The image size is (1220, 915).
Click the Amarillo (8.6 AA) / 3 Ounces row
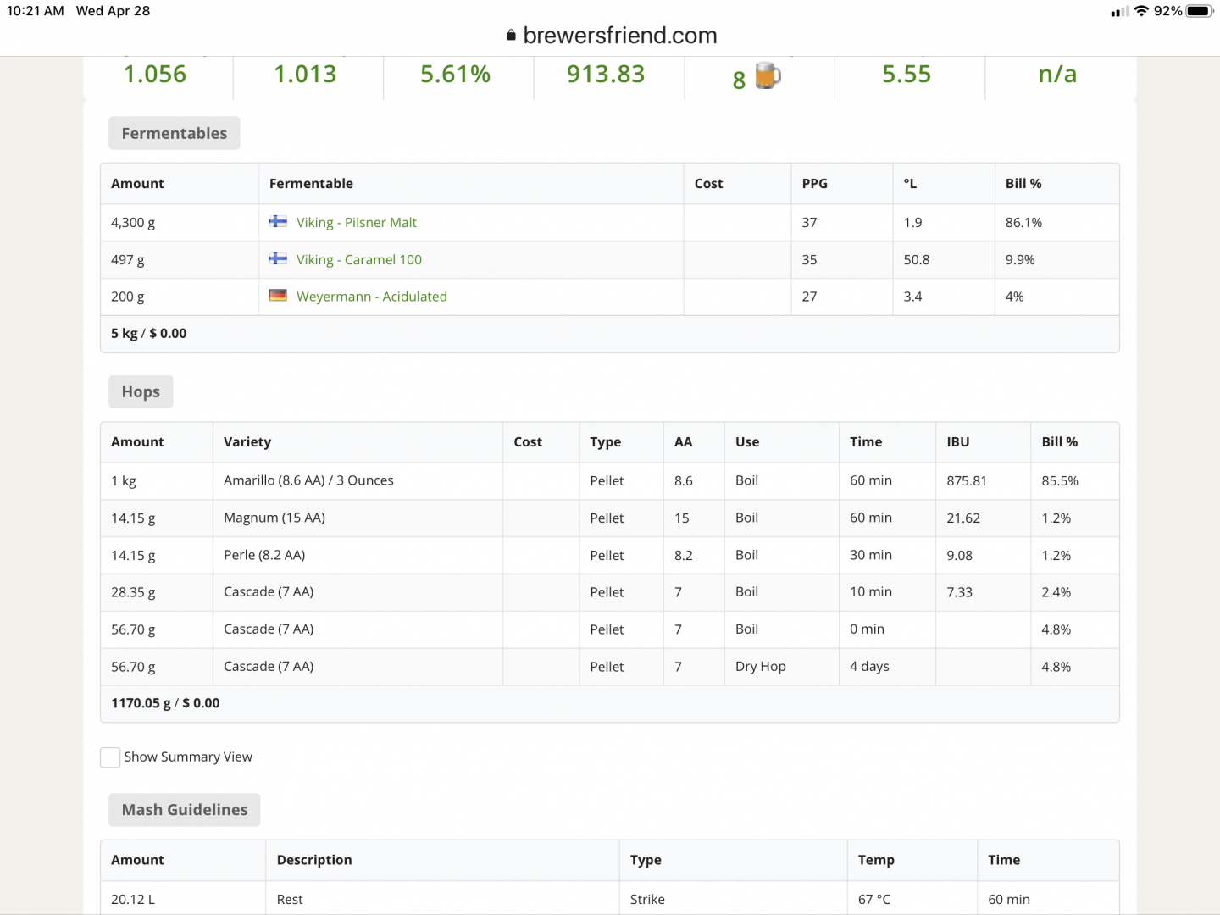point(610,481)
